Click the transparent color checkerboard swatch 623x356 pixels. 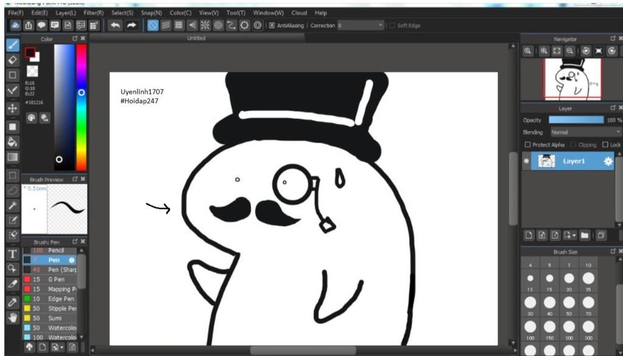(x=32, y=72)
